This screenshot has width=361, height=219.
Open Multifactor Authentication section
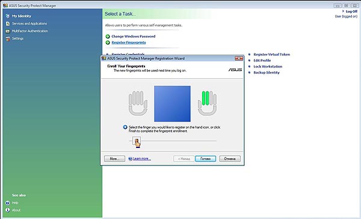point(30,31)
